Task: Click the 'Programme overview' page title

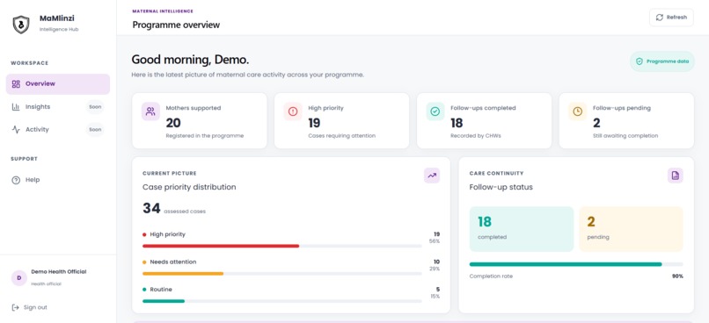Action: click(176, 25)
